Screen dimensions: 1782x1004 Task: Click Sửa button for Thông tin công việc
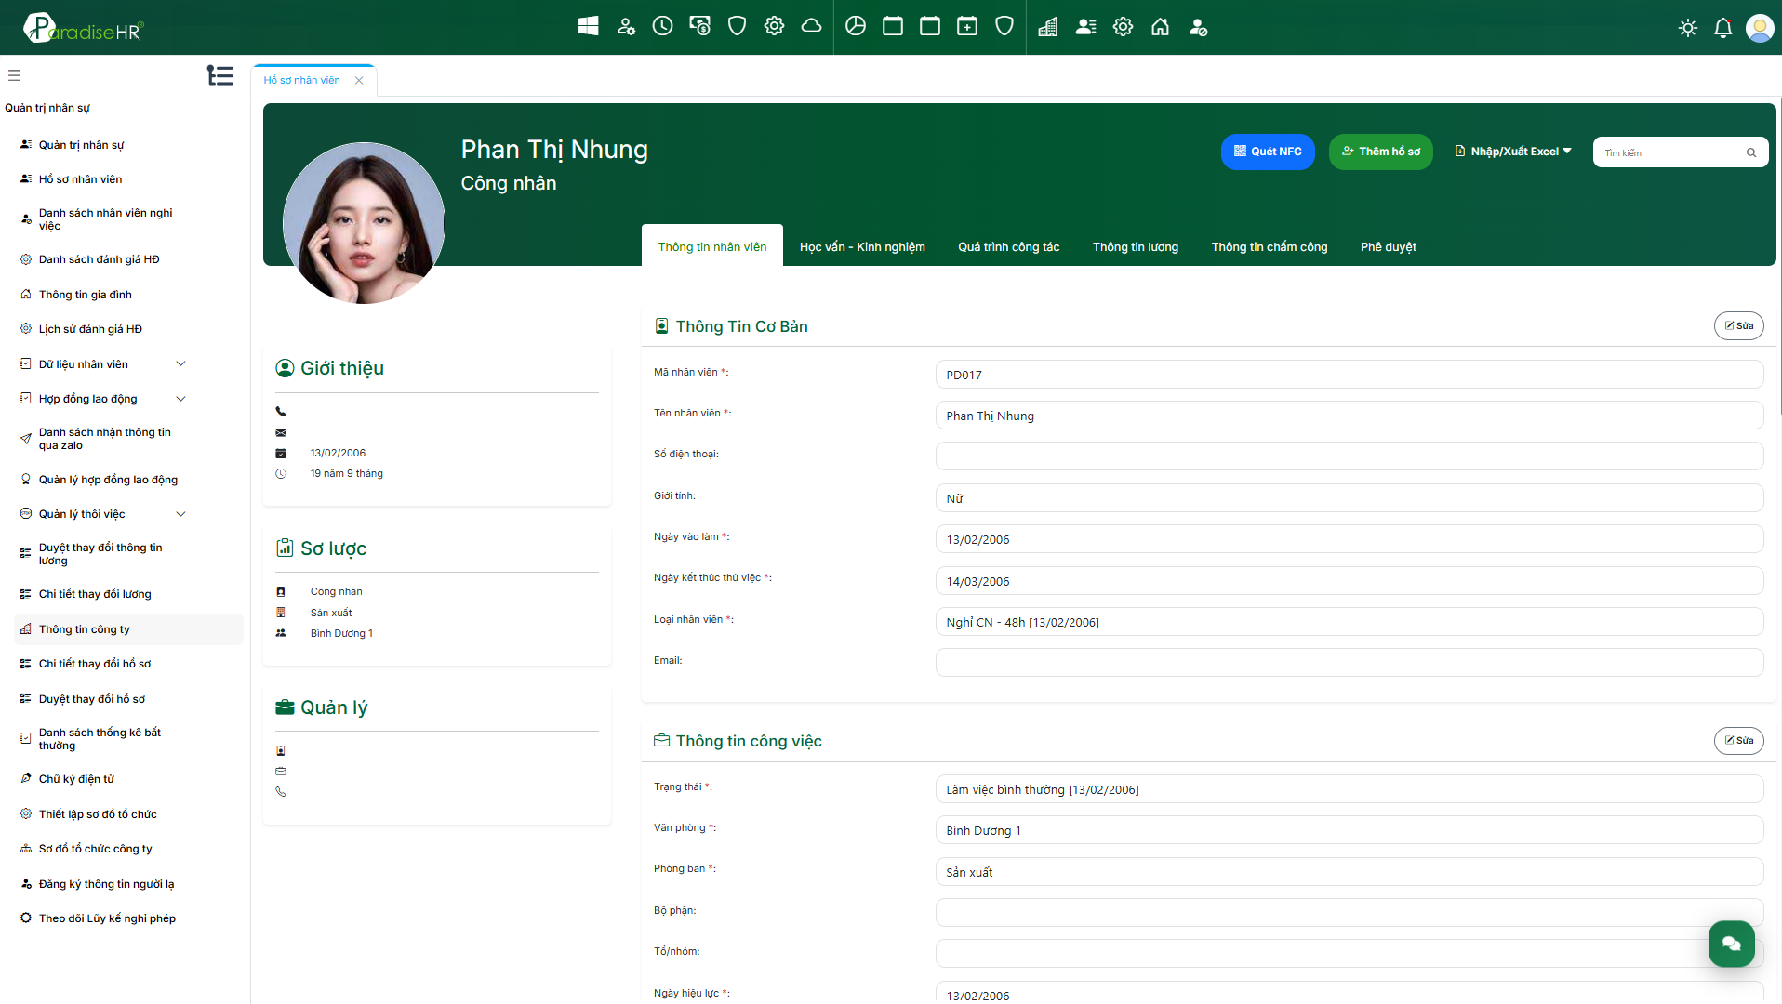tap(1739, 741)
